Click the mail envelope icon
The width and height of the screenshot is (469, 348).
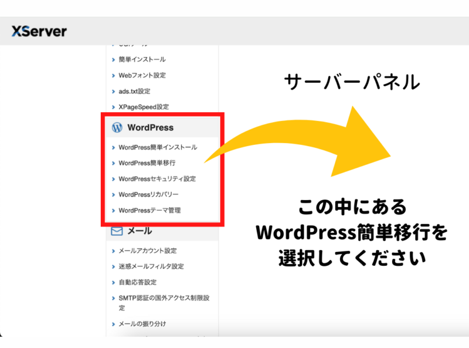[x=117, y=231]
